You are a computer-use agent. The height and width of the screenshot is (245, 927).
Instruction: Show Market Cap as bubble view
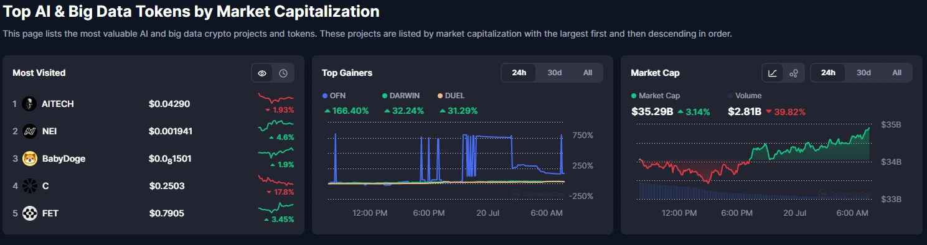[x=794, y=73]
